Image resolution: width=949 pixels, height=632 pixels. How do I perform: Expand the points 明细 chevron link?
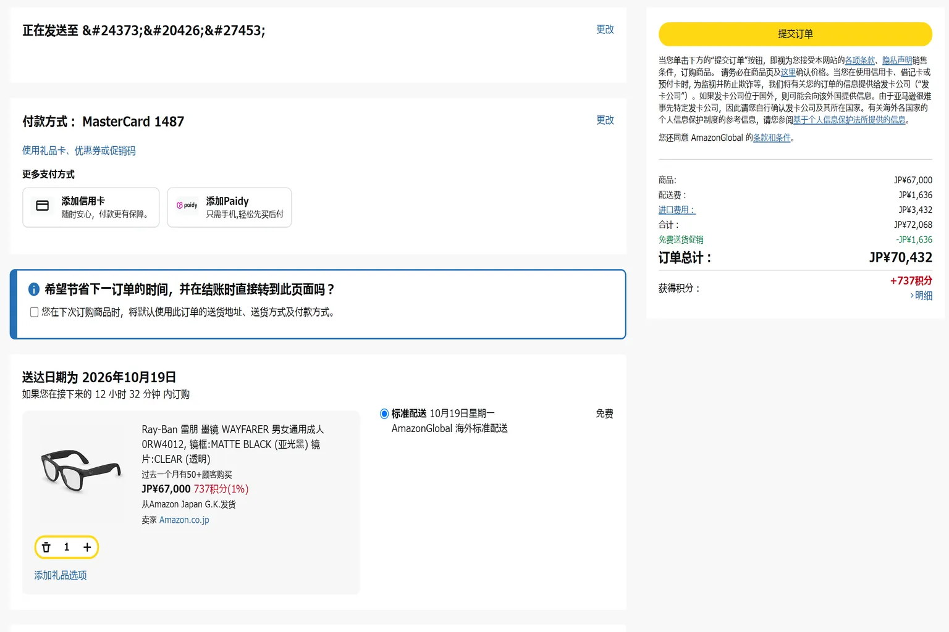(x=921, y=296)
